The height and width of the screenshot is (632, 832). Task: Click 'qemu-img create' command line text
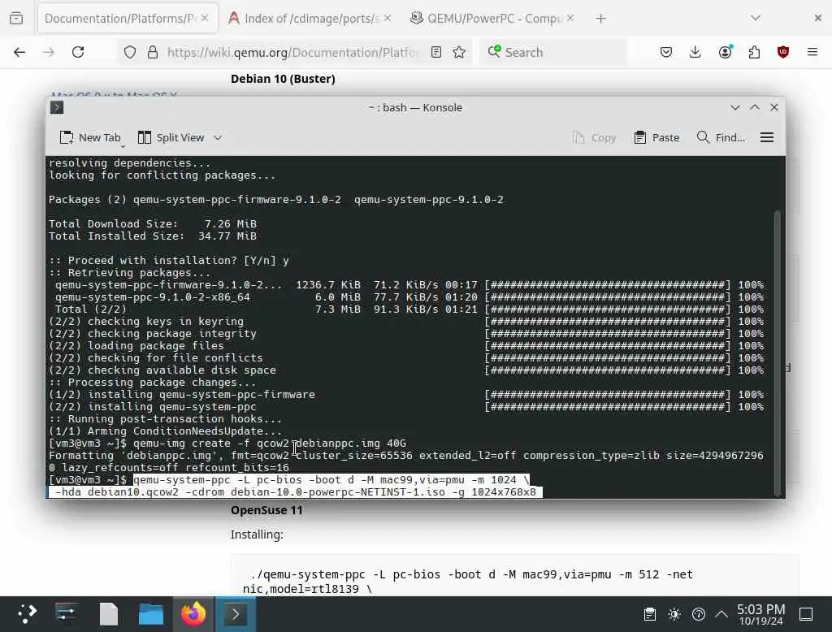click(270, 443)
